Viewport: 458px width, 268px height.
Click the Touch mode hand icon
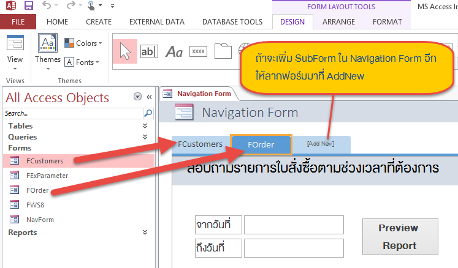click(x=91, y=6)
